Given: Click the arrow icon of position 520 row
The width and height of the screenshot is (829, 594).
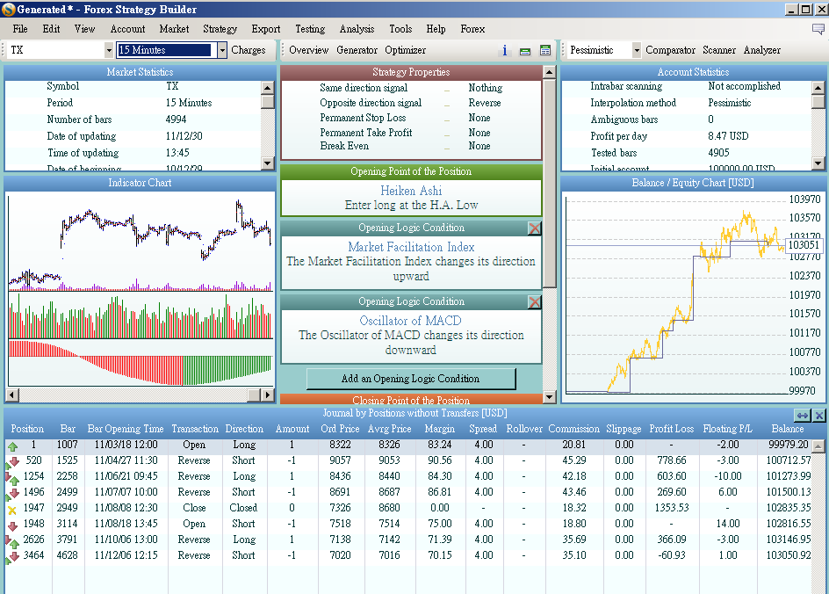Looking at the screenshot, I should click(x=12, y=462).
